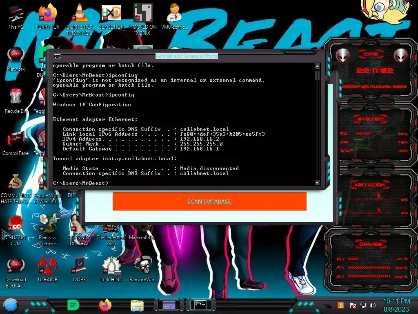
Task: Launch Firefox from the taskbar
Action: [105, 305]
